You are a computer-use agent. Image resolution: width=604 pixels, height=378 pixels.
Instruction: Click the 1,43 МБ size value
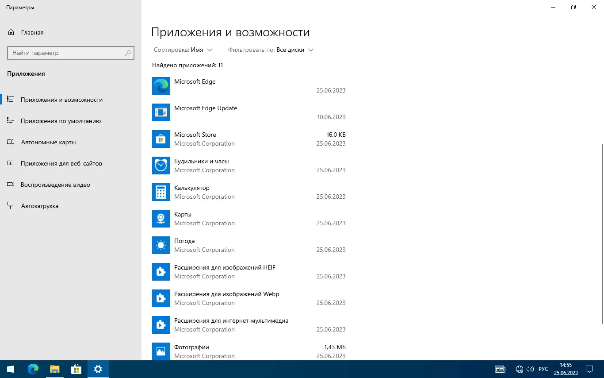335,347
